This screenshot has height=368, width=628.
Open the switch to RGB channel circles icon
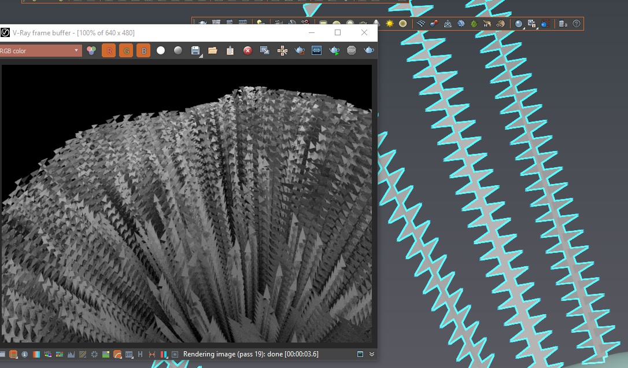91,51
